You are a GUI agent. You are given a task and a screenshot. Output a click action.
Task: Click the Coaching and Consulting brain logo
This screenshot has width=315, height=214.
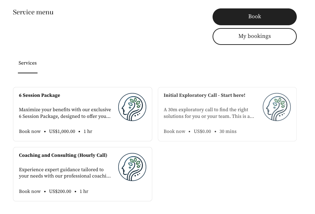132,167
